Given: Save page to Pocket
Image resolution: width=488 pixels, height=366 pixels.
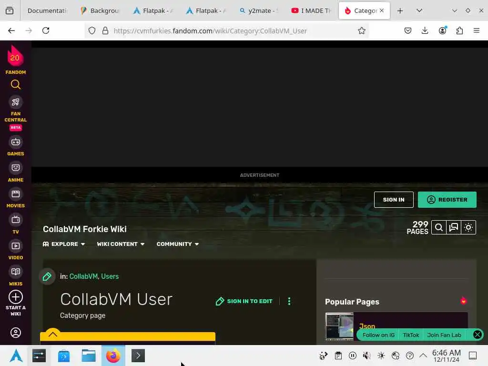Looking at the screenshot, I should coord(408,30).
